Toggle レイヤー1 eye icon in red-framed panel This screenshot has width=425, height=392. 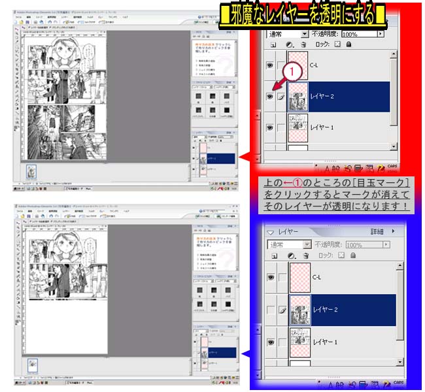[269, 127]
